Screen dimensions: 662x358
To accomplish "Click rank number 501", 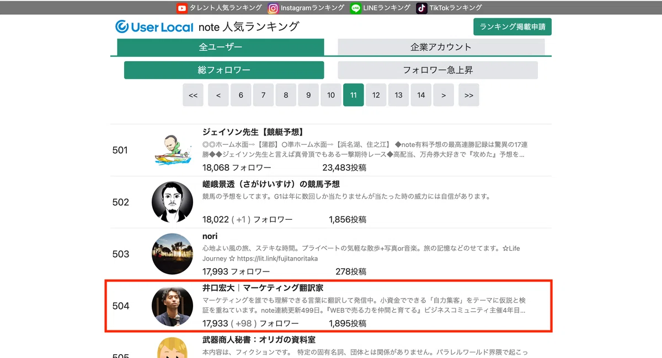I will (x=120, y=150).
